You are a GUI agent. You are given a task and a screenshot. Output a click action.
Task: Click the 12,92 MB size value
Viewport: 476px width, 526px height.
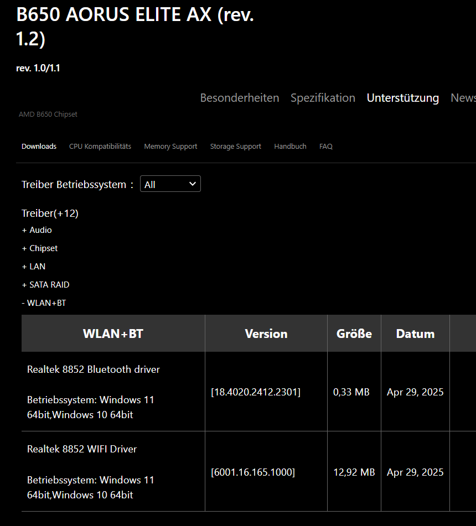click(354, 472)
